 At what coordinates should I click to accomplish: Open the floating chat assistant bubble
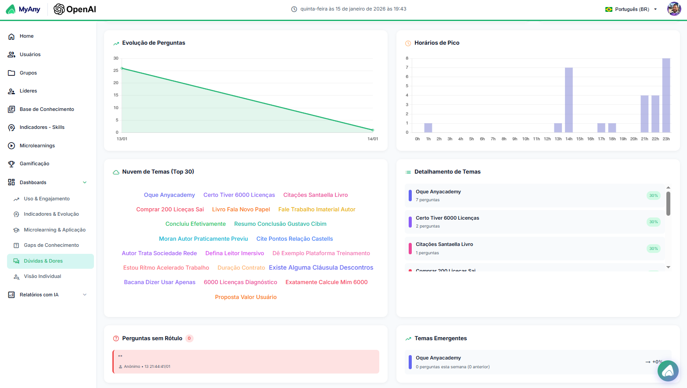[x=668, y=371]
